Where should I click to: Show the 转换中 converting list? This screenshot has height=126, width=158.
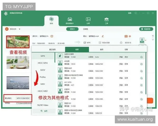(x=72, y=29)
